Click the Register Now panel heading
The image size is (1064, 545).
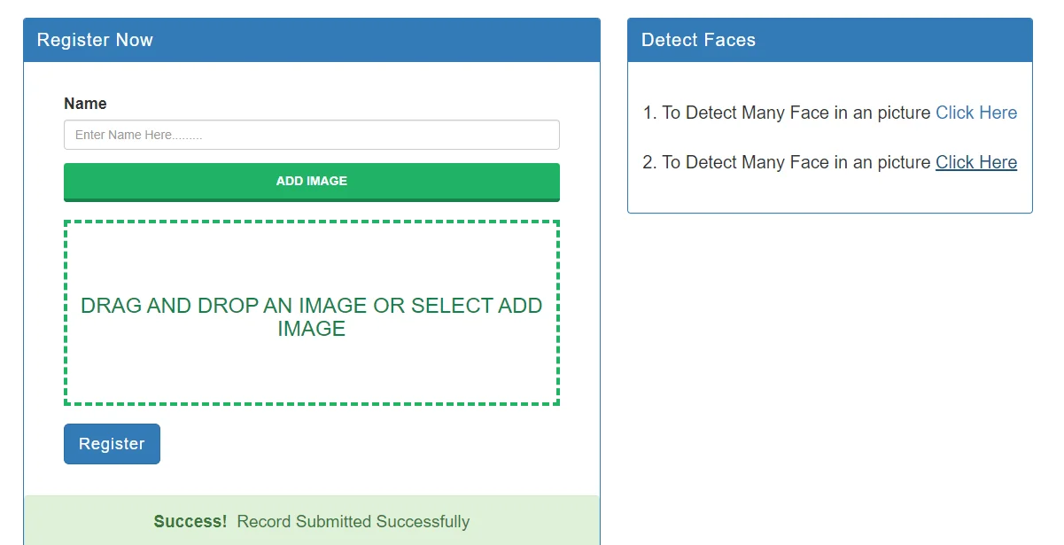[x=95, y=40]
